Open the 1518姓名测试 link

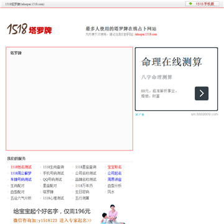tap(21, 167)
